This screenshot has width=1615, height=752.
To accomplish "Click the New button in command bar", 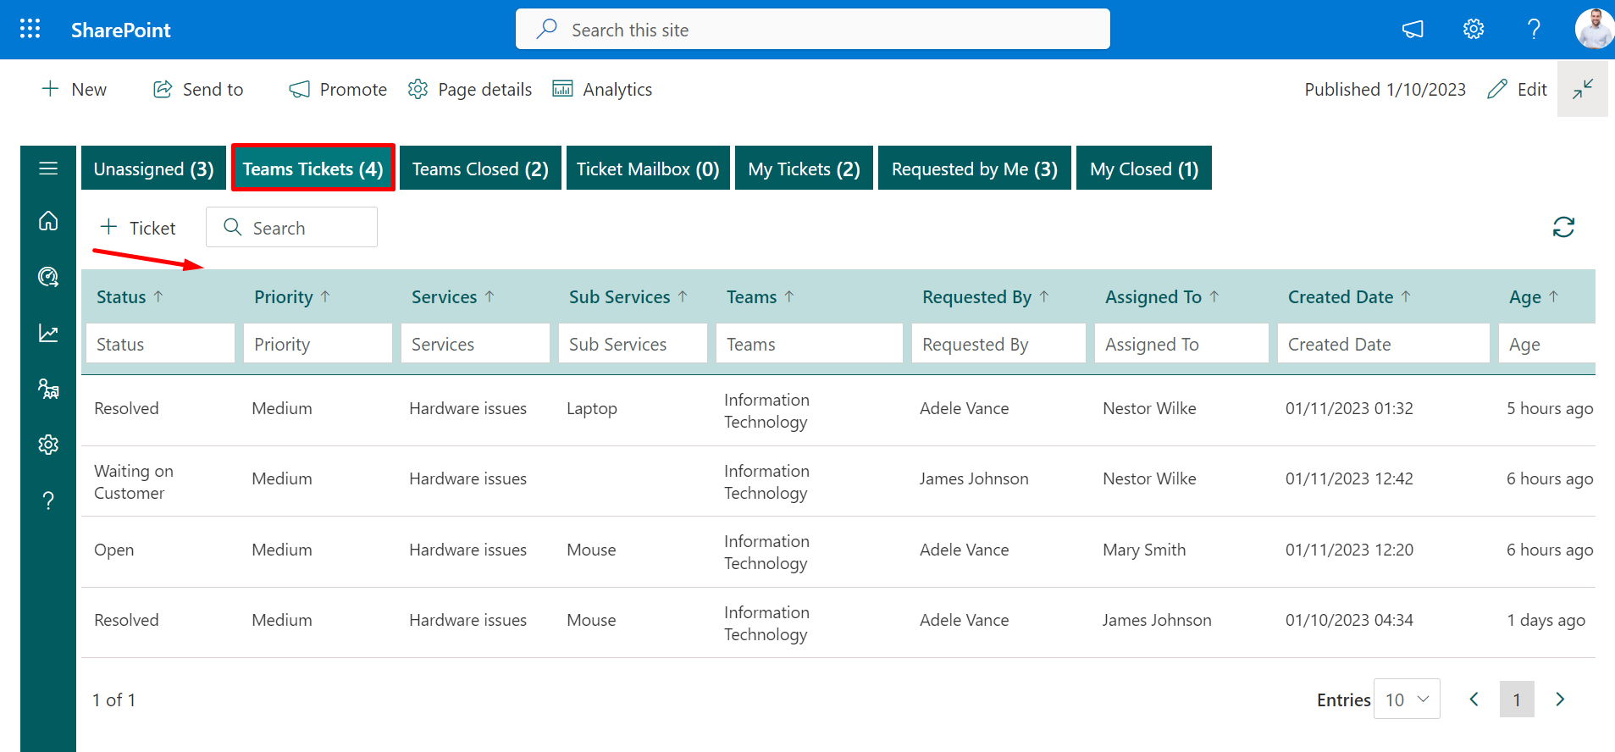I will 74,89.
